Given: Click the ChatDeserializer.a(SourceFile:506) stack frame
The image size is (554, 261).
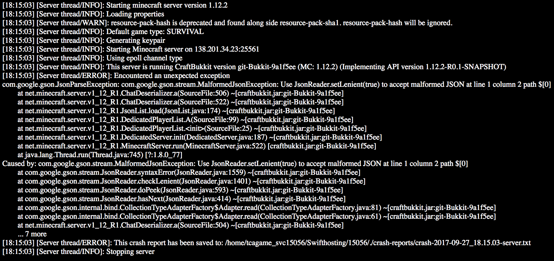Looking at the screenshot, I should pyautogui.click(x=180, y=93).
